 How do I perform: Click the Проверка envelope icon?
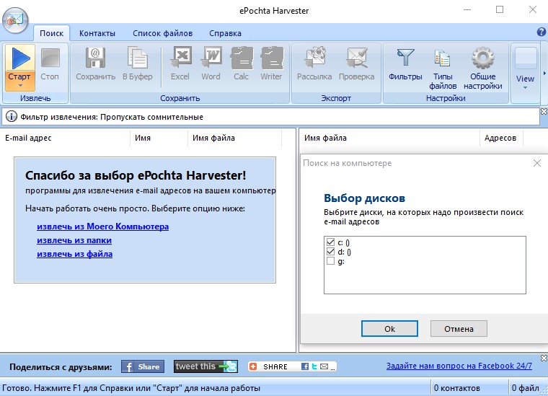(x=357, y=58)
